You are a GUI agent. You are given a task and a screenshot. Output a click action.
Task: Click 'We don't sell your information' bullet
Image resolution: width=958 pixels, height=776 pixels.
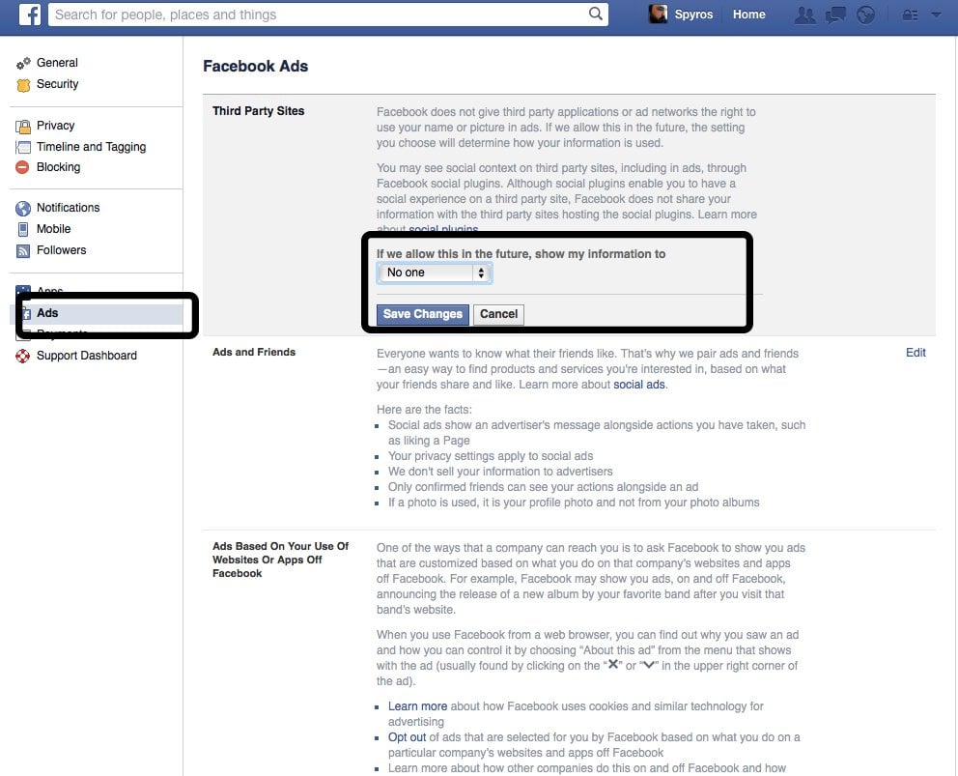[x=500, y=472]
